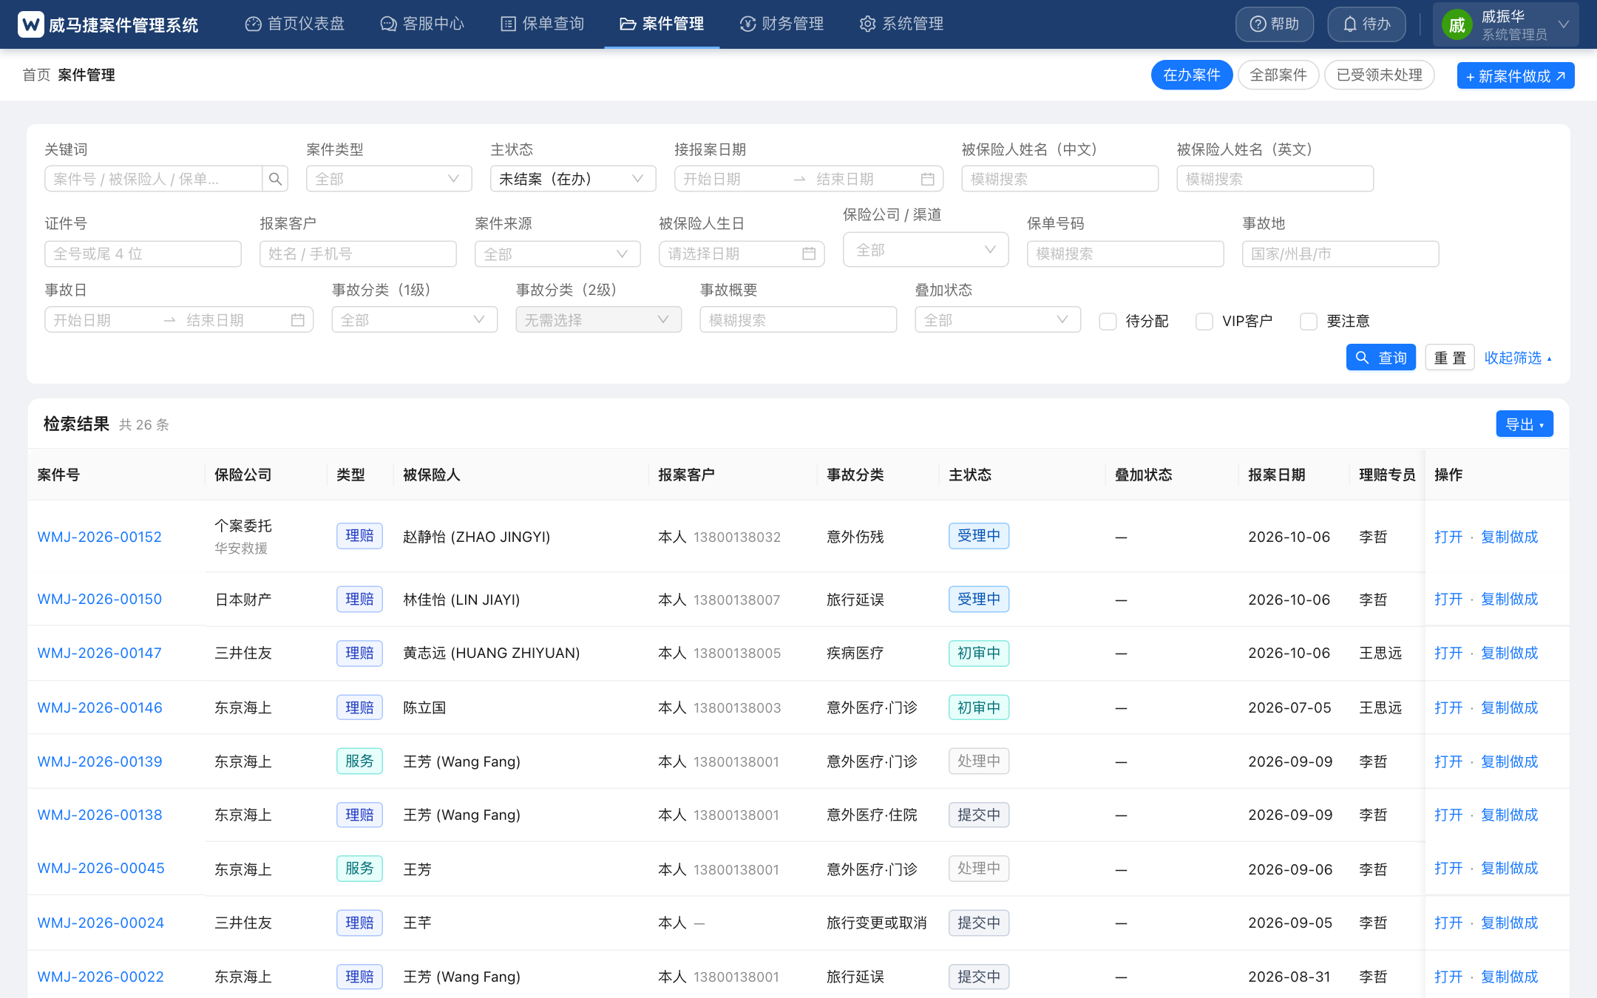Click the 报案日期 column header
This screenshot has height=998, width=1597.
click(1277, 475)
